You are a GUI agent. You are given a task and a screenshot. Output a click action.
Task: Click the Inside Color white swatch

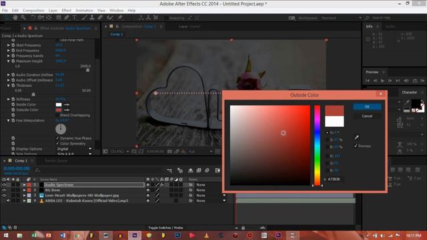[x=59, y=105]
